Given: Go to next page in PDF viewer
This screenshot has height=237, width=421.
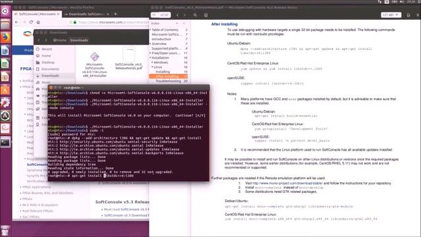Looking at the screenshot, I should (185, 15).
